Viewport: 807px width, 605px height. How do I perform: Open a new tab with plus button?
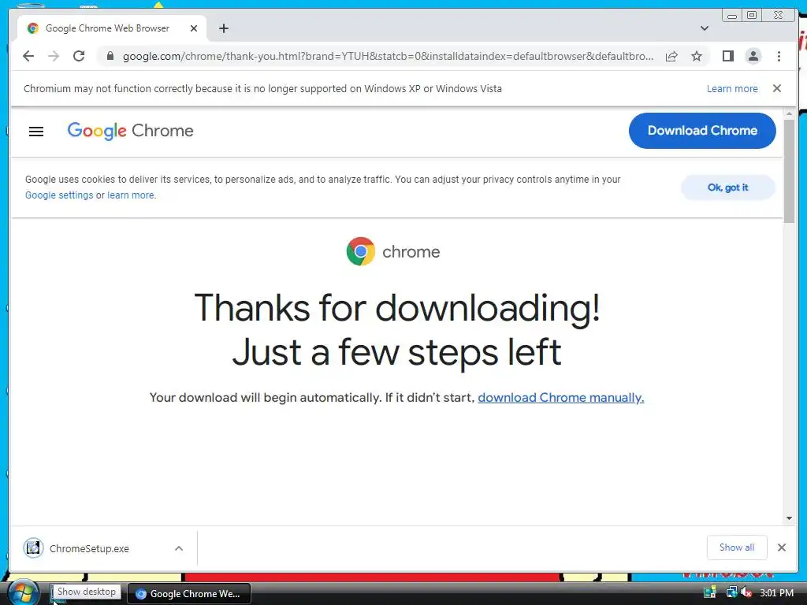223,28
